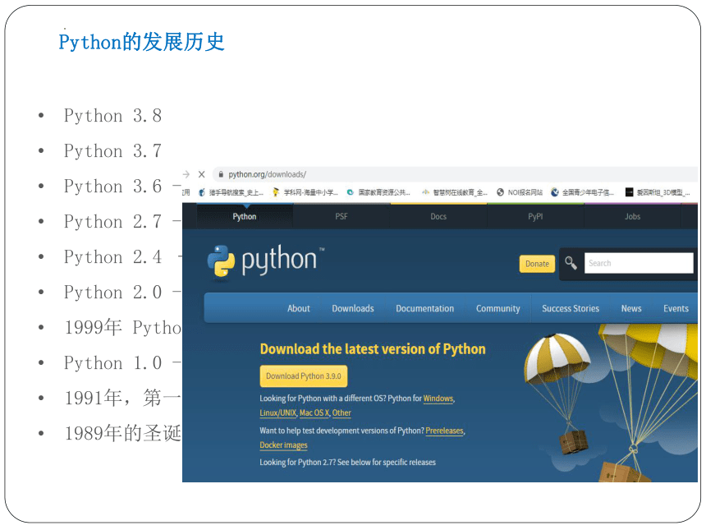Open the NOI报名网站 bookmark
The height and width of the screenshot is (530, 706).
[520, 192]
